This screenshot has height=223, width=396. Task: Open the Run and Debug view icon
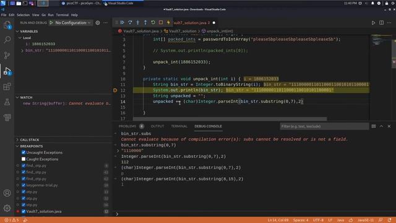[7, 71]
